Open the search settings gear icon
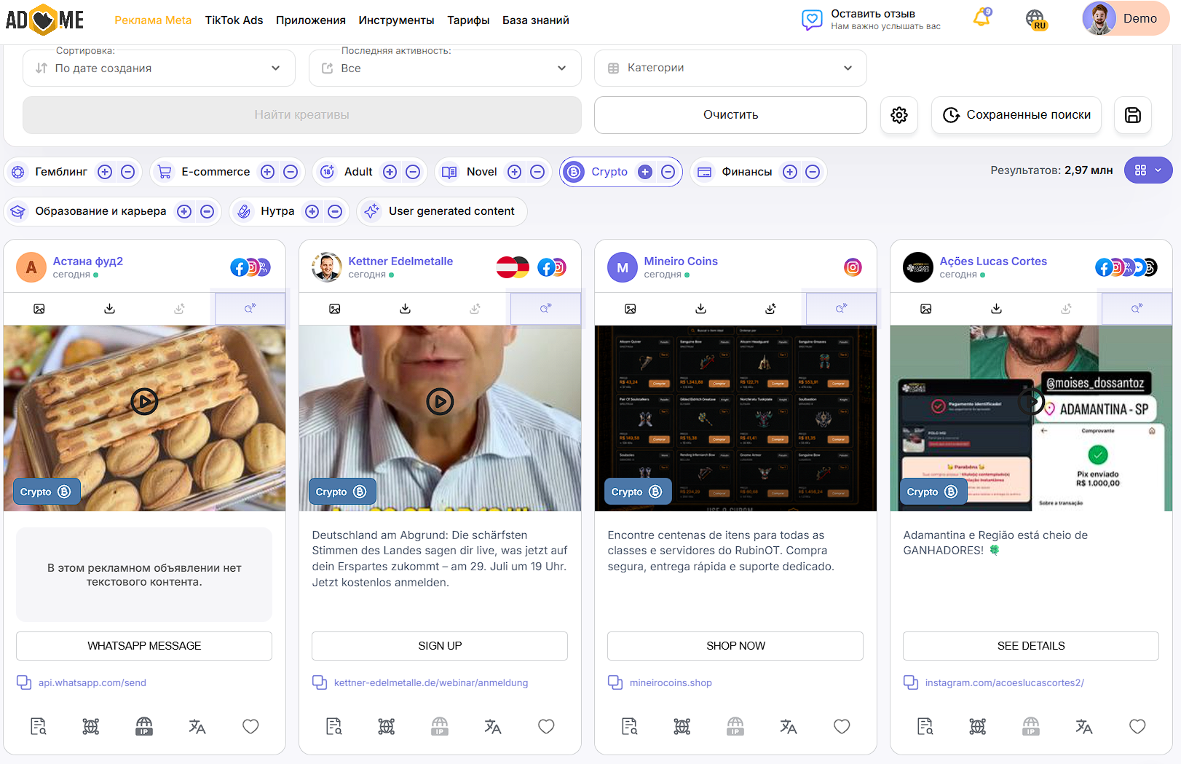 click(899, 115)
